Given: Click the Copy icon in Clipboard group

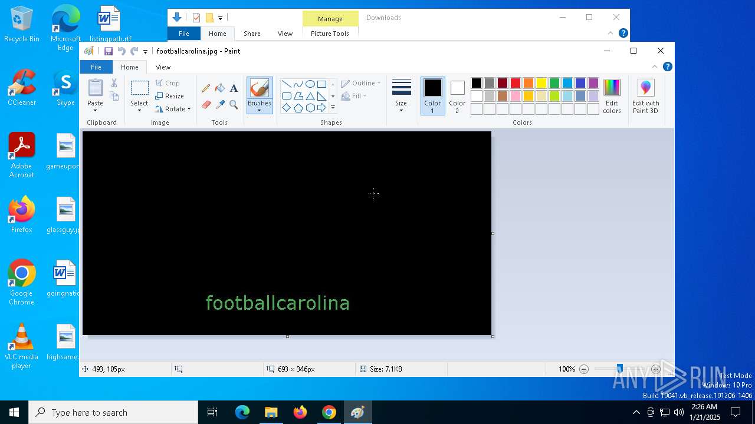Looking at the screenshot, I should pos(114,96).
